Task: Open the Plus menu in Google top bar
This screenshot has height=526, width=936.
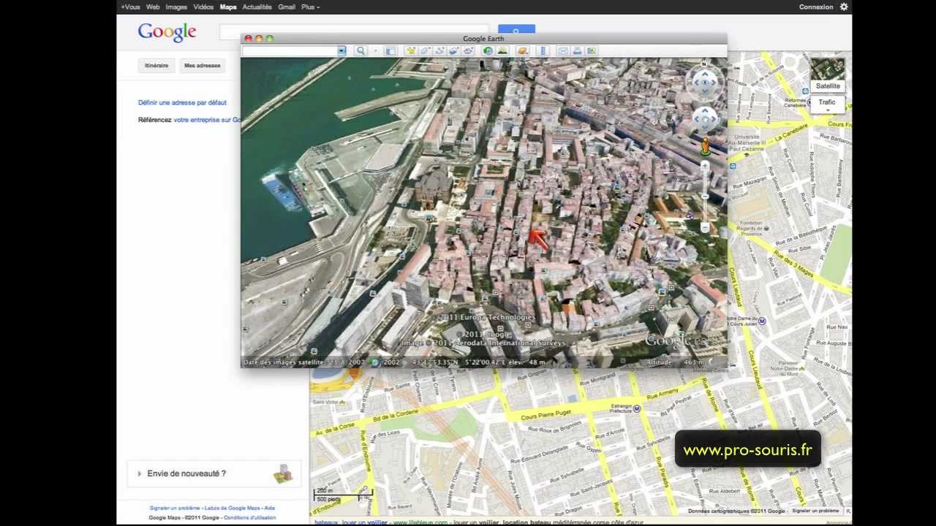Action: (310, 7)
